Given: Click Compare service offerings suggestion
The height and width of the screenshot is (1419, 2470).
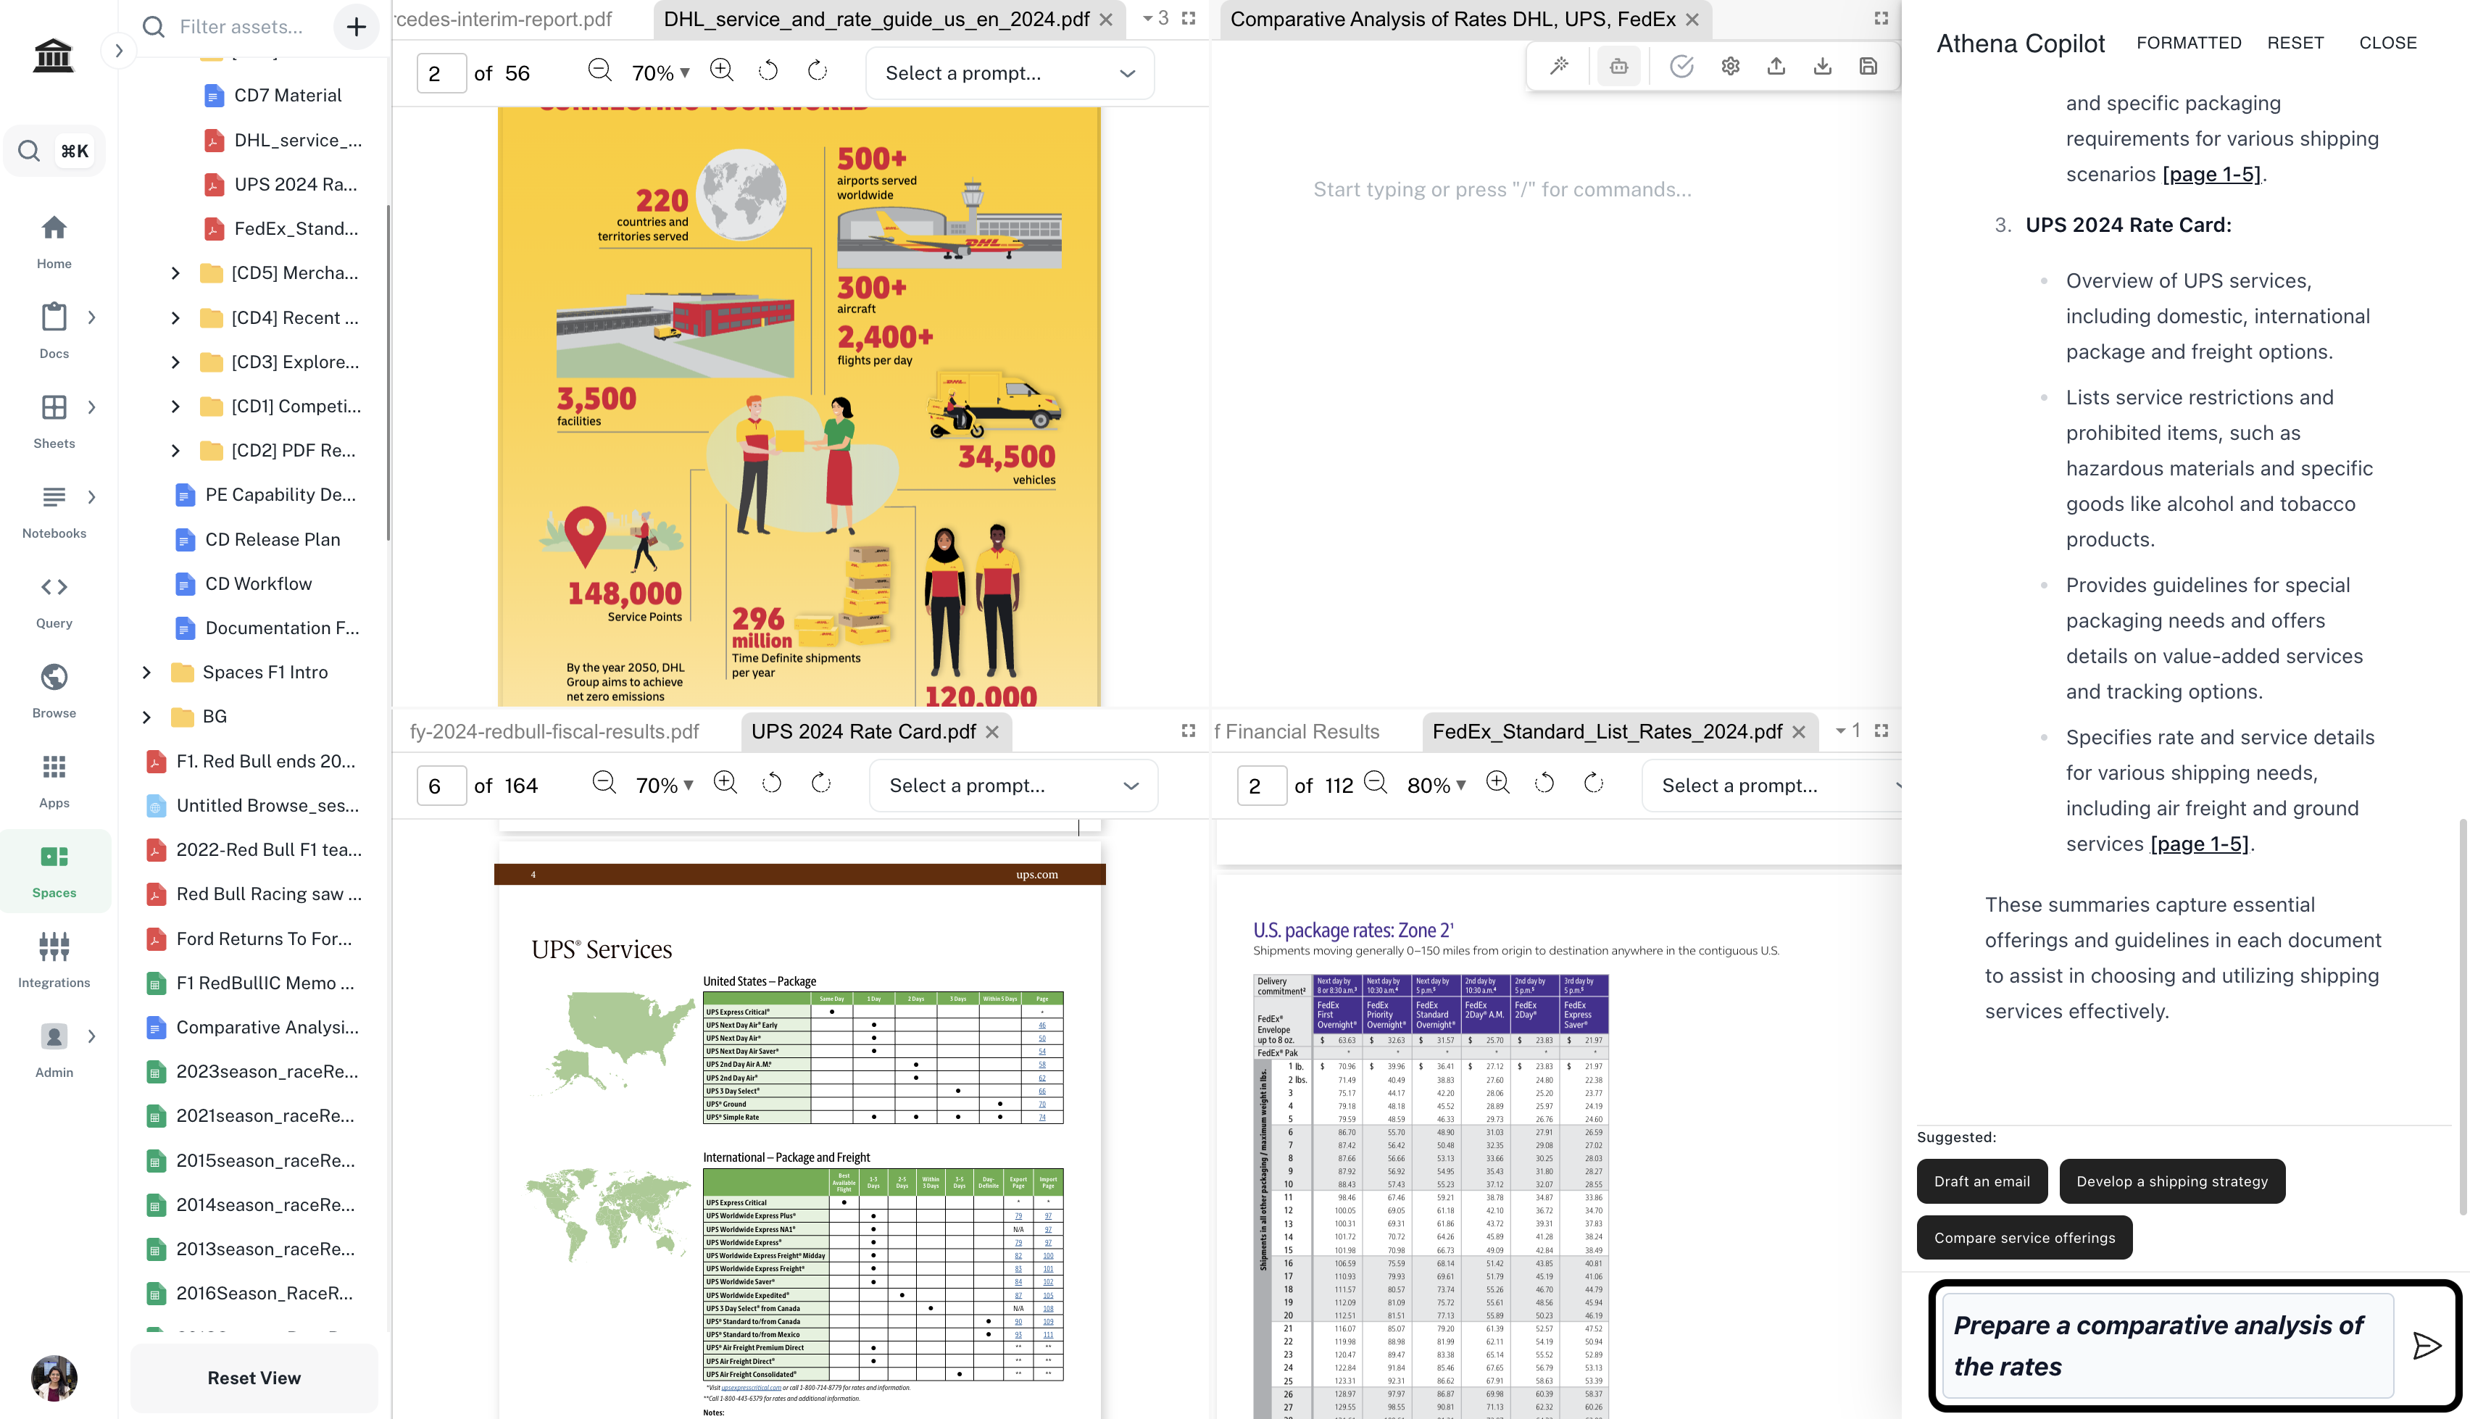Looking at the screenshot, I should tap(2024, 1238).
